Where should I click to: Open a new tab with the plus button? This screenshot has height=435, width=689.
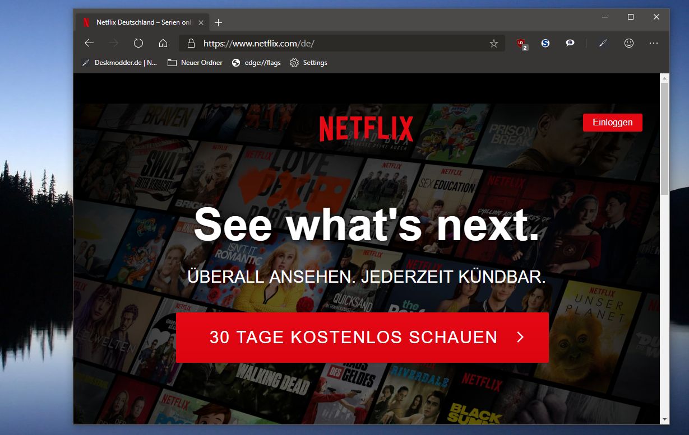pos(219,22)
